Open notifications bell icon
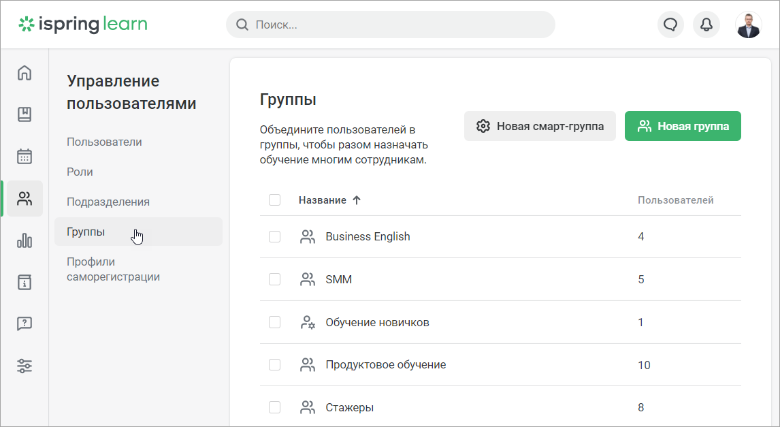 click(x=706, y=25)
